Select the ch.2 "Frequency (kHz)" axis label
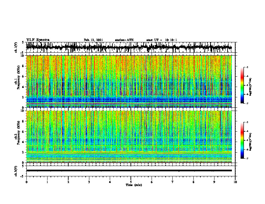Screen dimensions: 265x204 [18, 133]
